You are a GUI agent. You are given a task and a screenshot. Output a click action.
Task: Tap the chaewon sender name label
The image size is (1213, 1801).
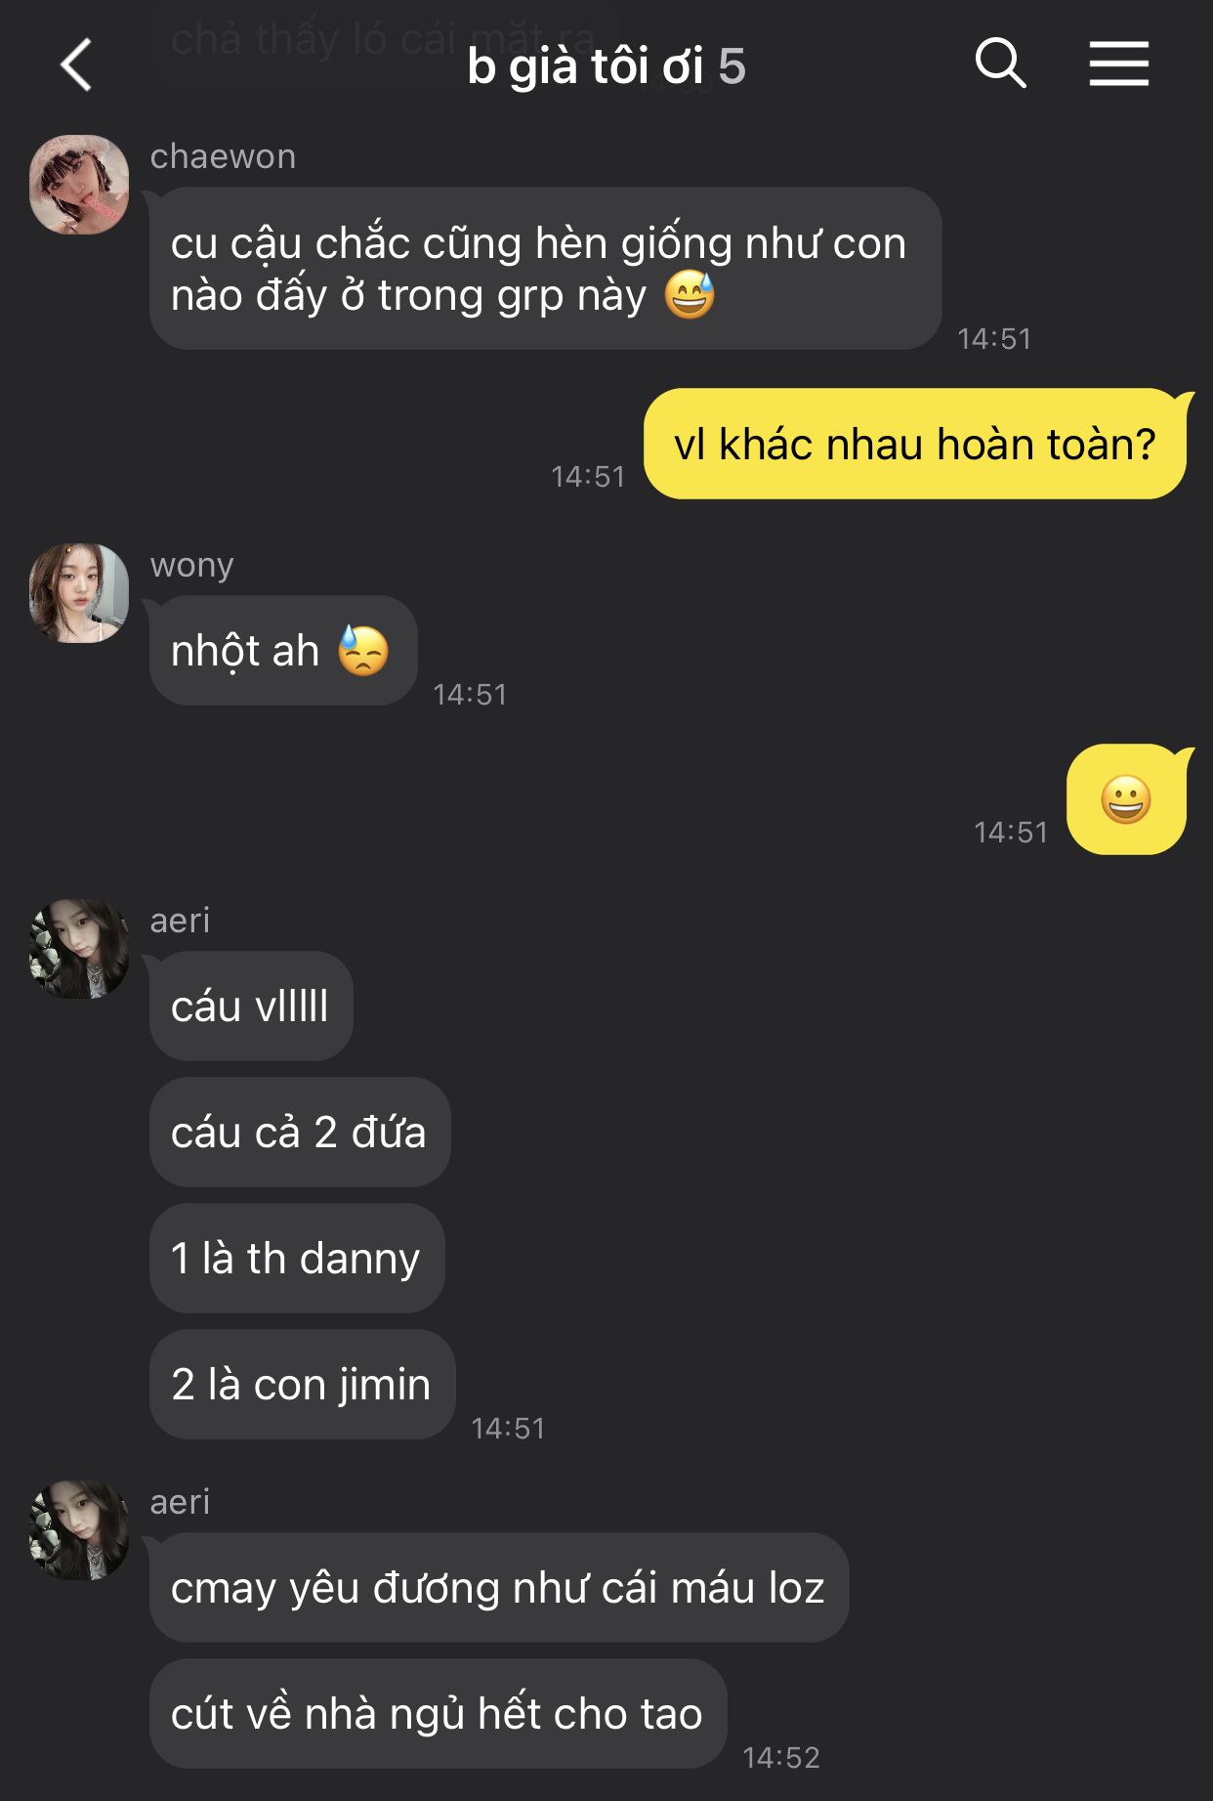(x=223, y=156)
